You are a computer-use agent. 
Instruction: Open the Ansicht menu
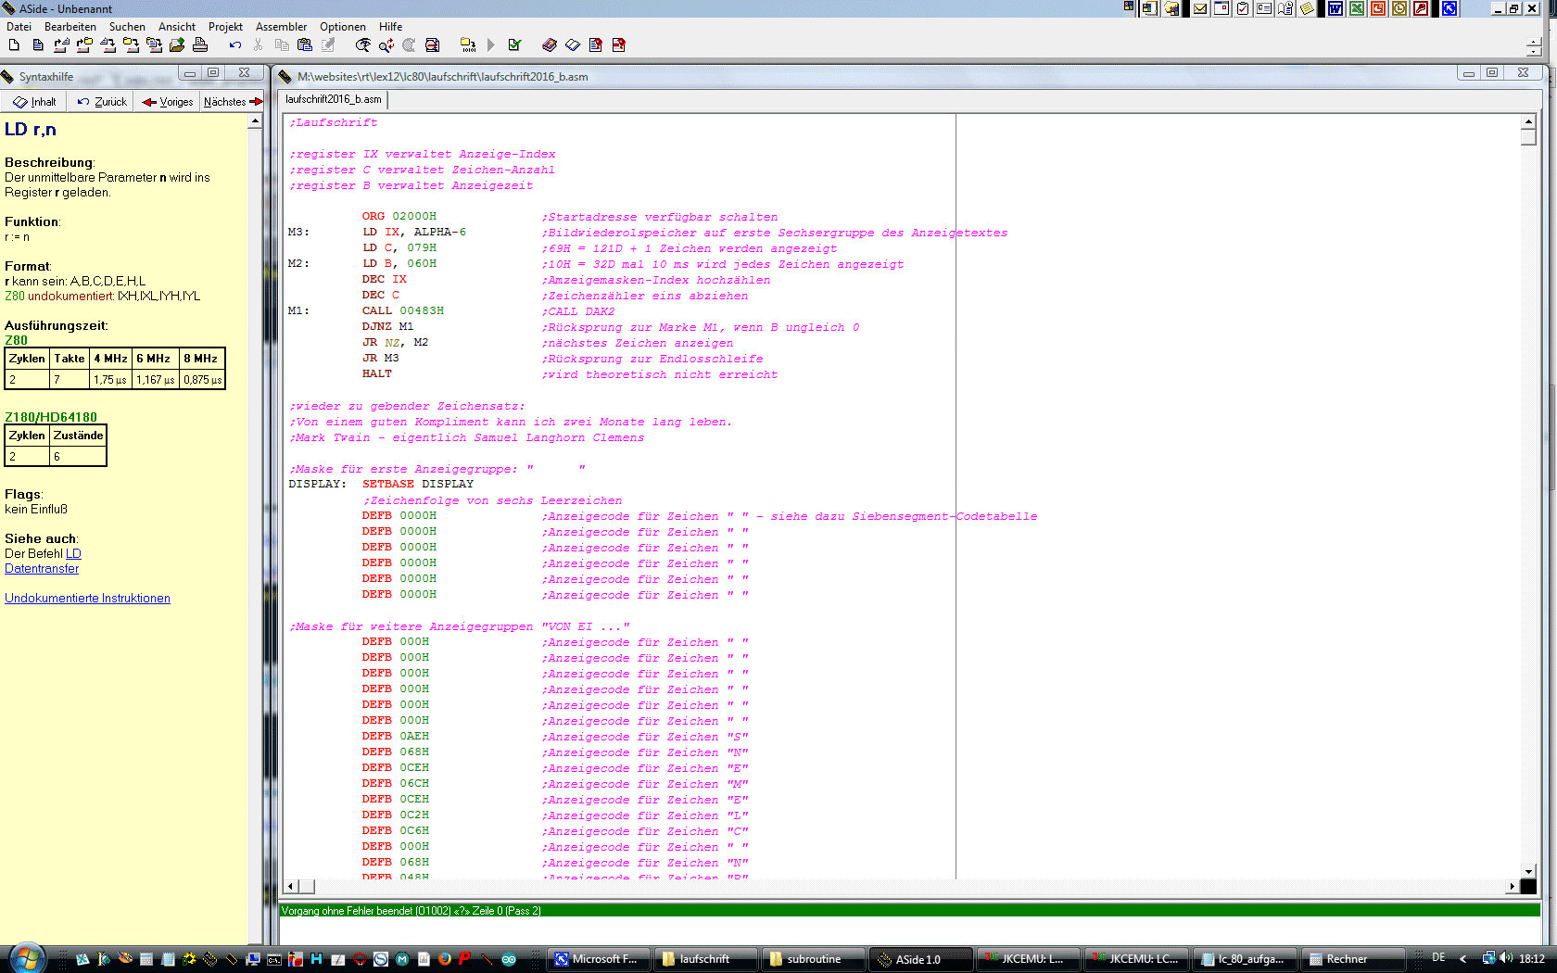[x=177, y=27]
